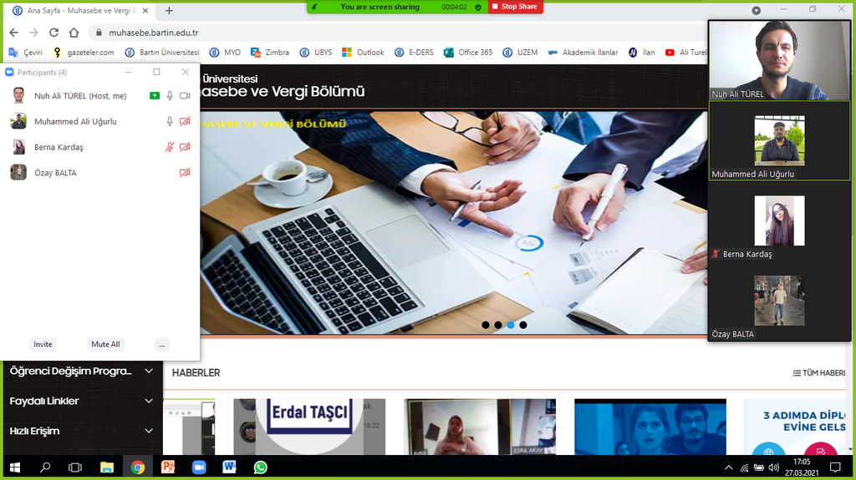Screen dimensions: 856x480
Task: Expand Öğrenci Değişim Programları menu
Action: (x=149, y=371)
